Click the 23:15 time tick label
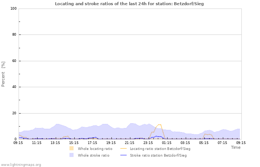 tap(148, 143)
